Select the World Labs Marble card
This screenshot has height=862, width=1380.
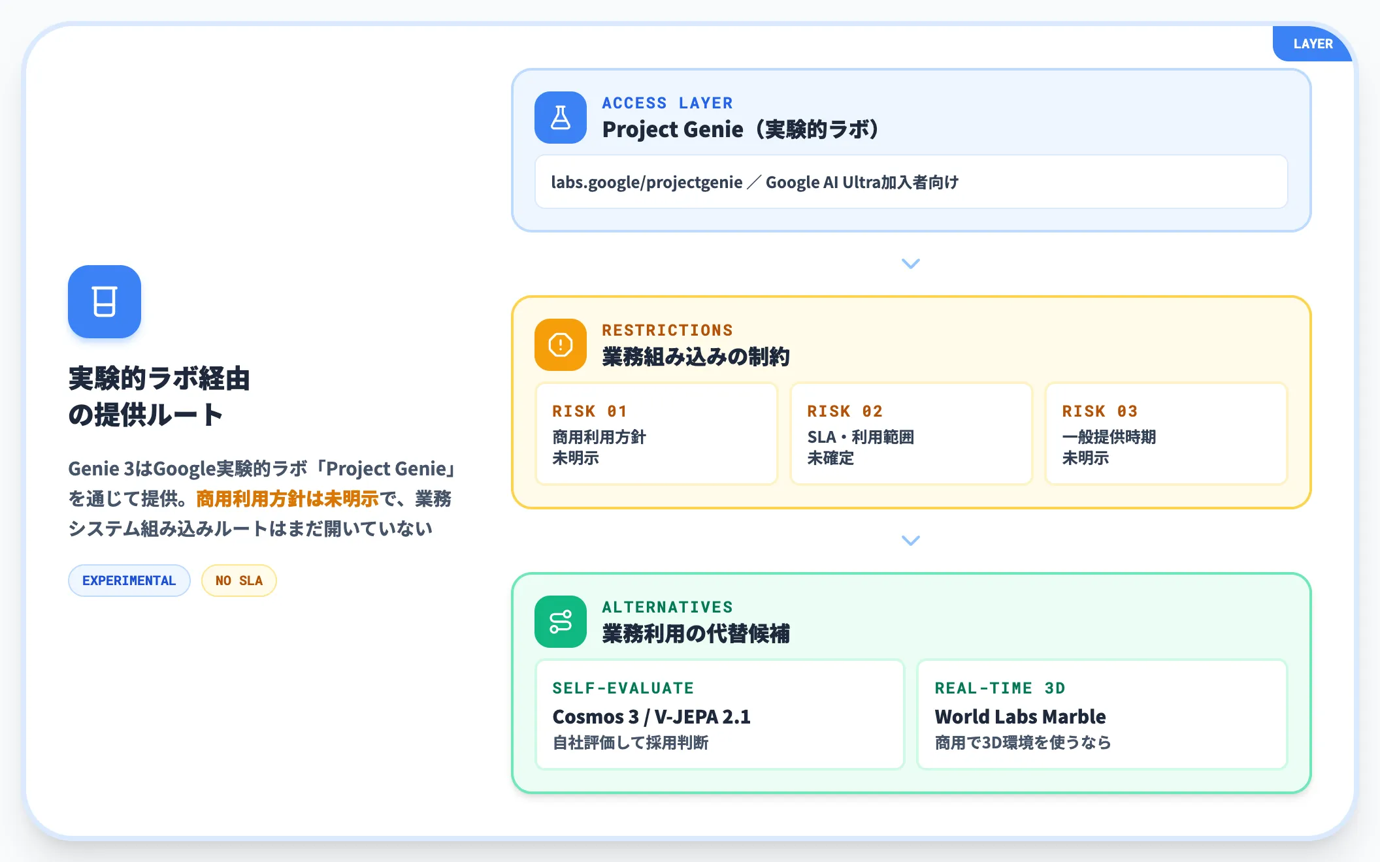pyautogui.click(x=1102, y=714)
